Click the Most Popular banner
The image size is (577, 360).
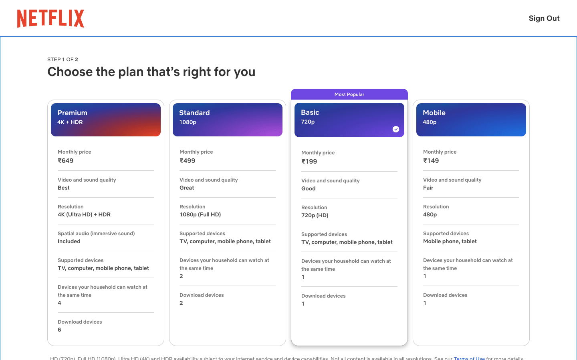click(349, 94)
